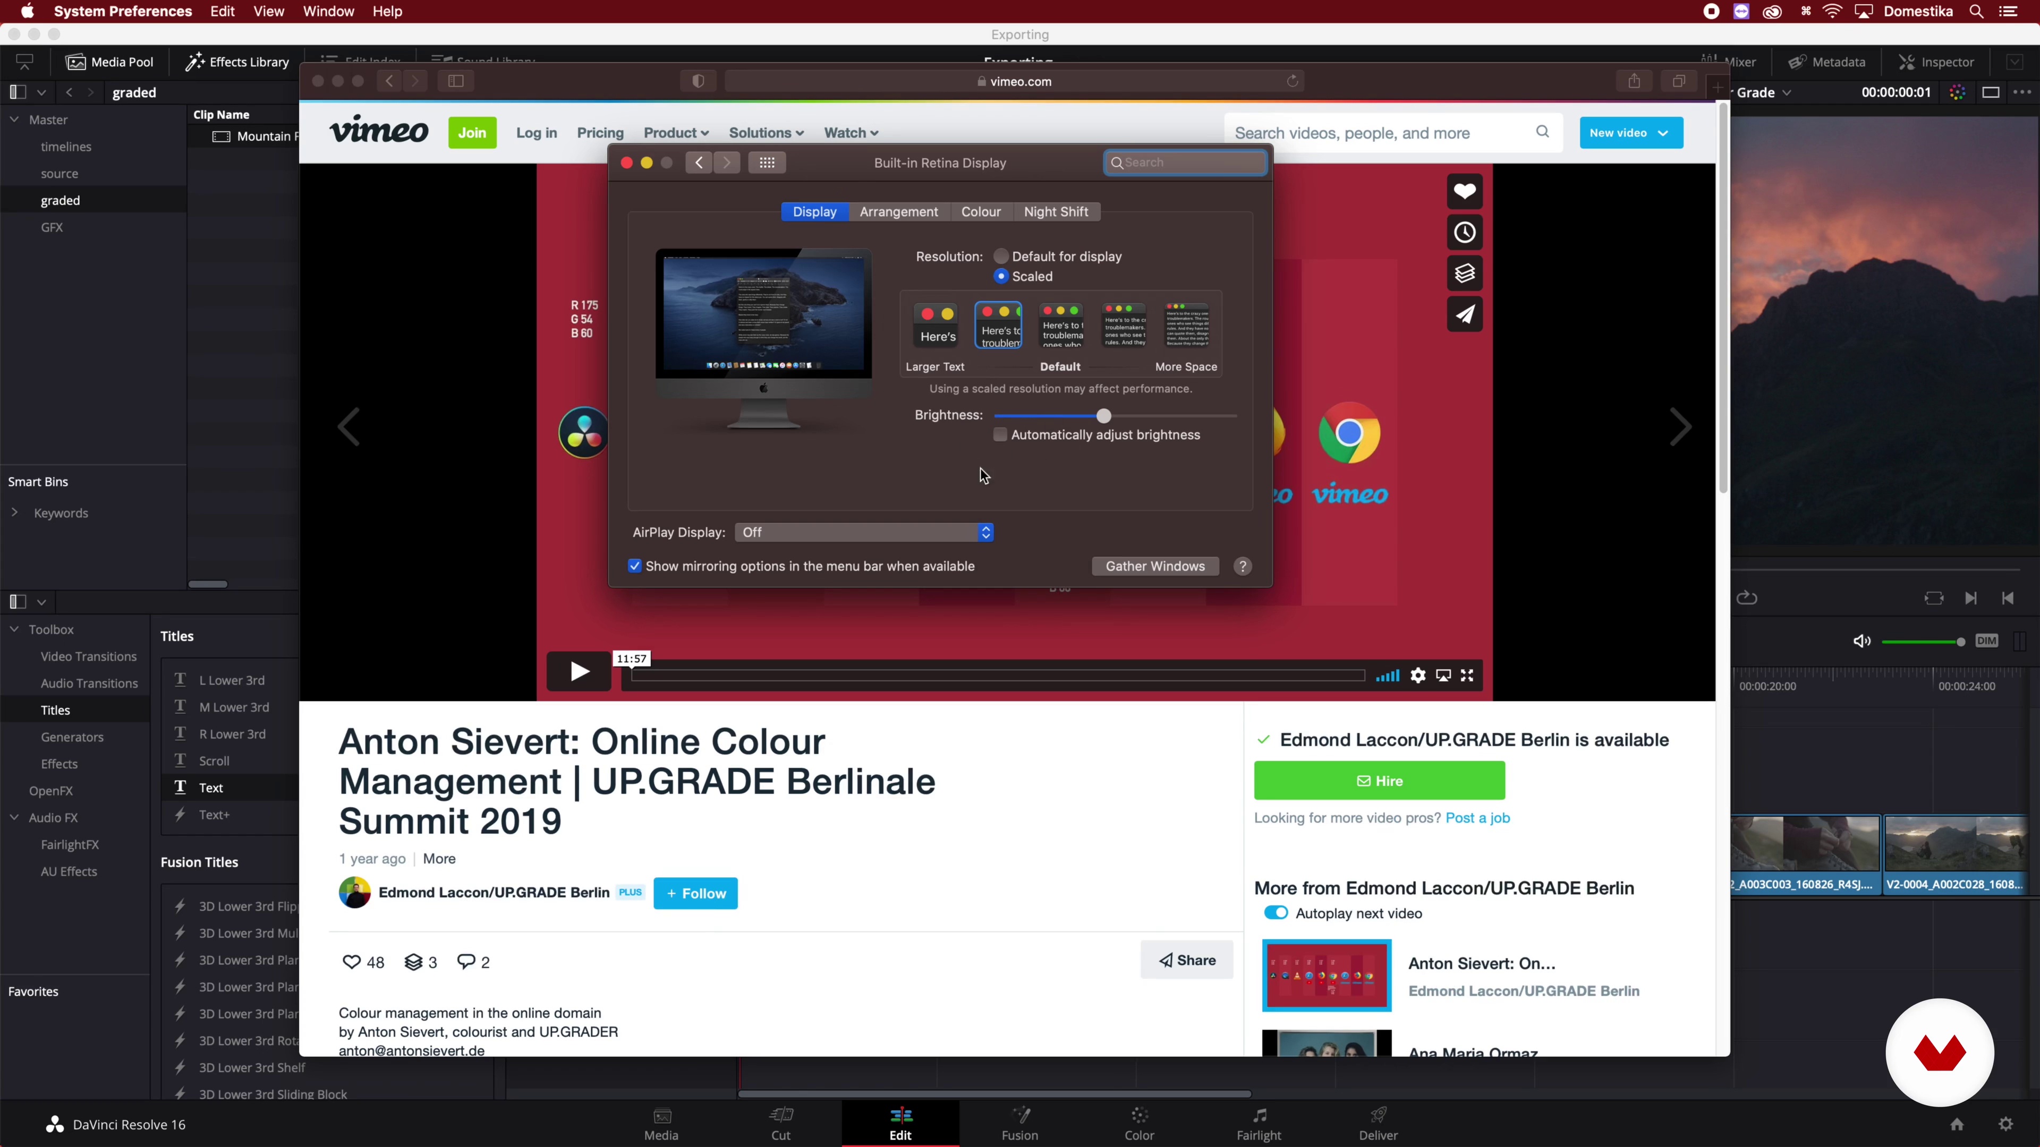Click the Post a job link
This screenshot has height=1147, width=2040.
point(1478,818)
